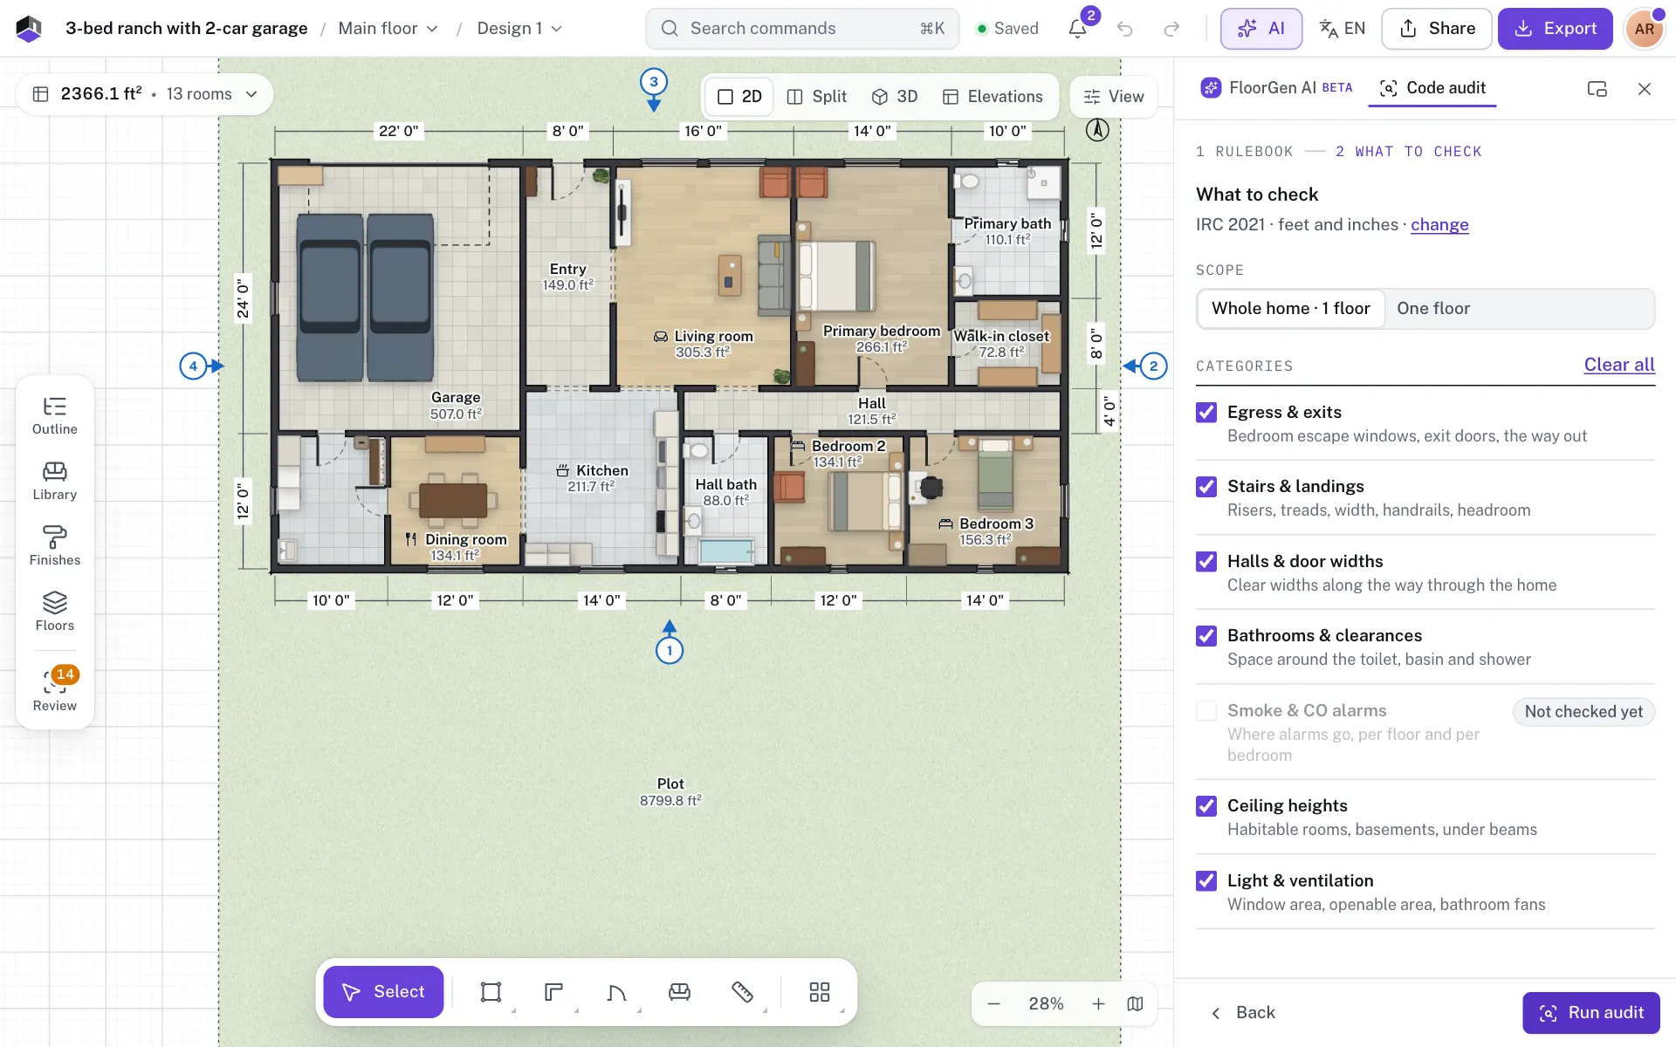Select the measuring tape tool
Screen dimensions: 1676x1047
click(x=742, y=992)
